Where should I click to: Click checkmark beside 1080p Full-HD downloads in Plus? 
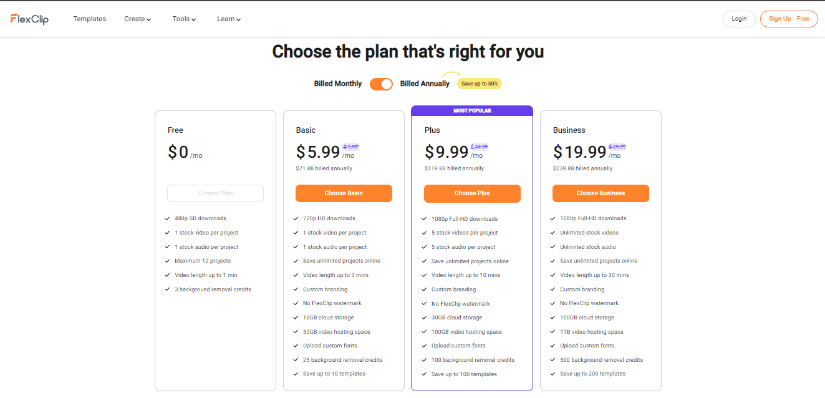point(424,219)
